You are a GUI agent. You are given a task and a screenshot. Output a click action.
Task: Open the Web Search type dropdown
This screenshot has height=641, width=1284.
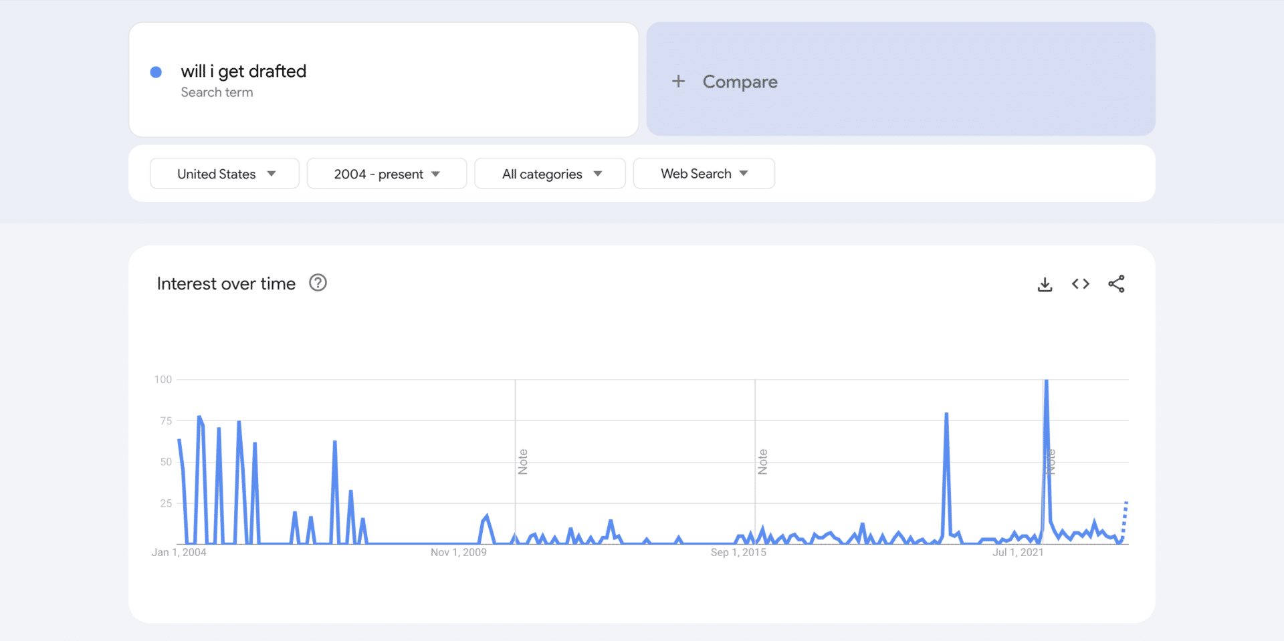[x=704, y=173]
